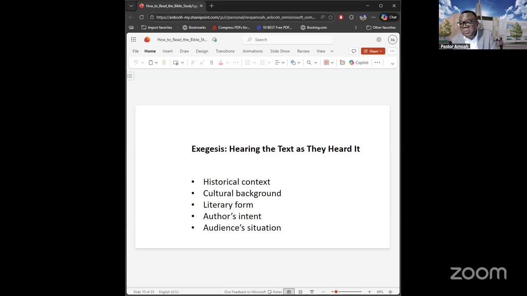Open the New Slide layout dropdown
Image resolution: width=527 pixels, height=296 pixels.
[182, 63]
